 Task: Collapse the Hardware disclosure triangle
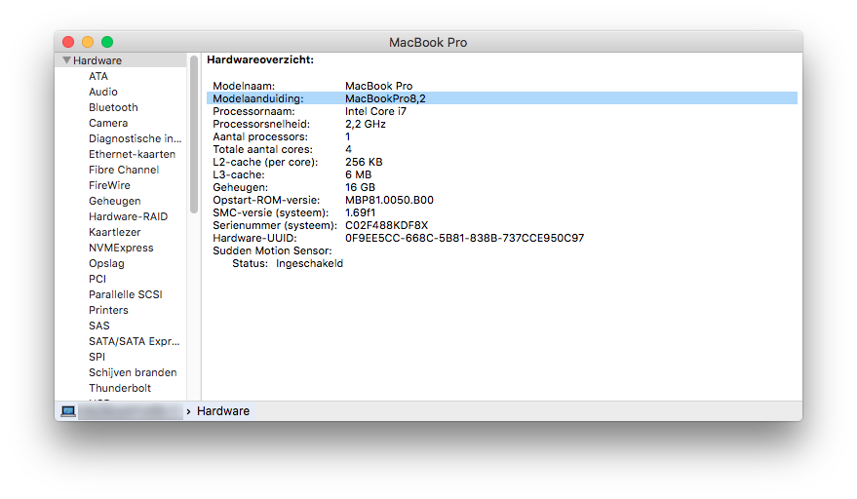(x=66, y=60)
